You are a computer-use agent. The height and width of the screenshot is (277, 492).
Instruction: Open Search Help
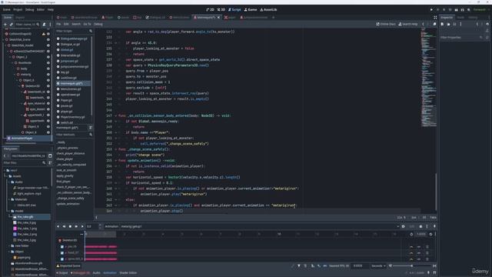[x=408, y=24]
